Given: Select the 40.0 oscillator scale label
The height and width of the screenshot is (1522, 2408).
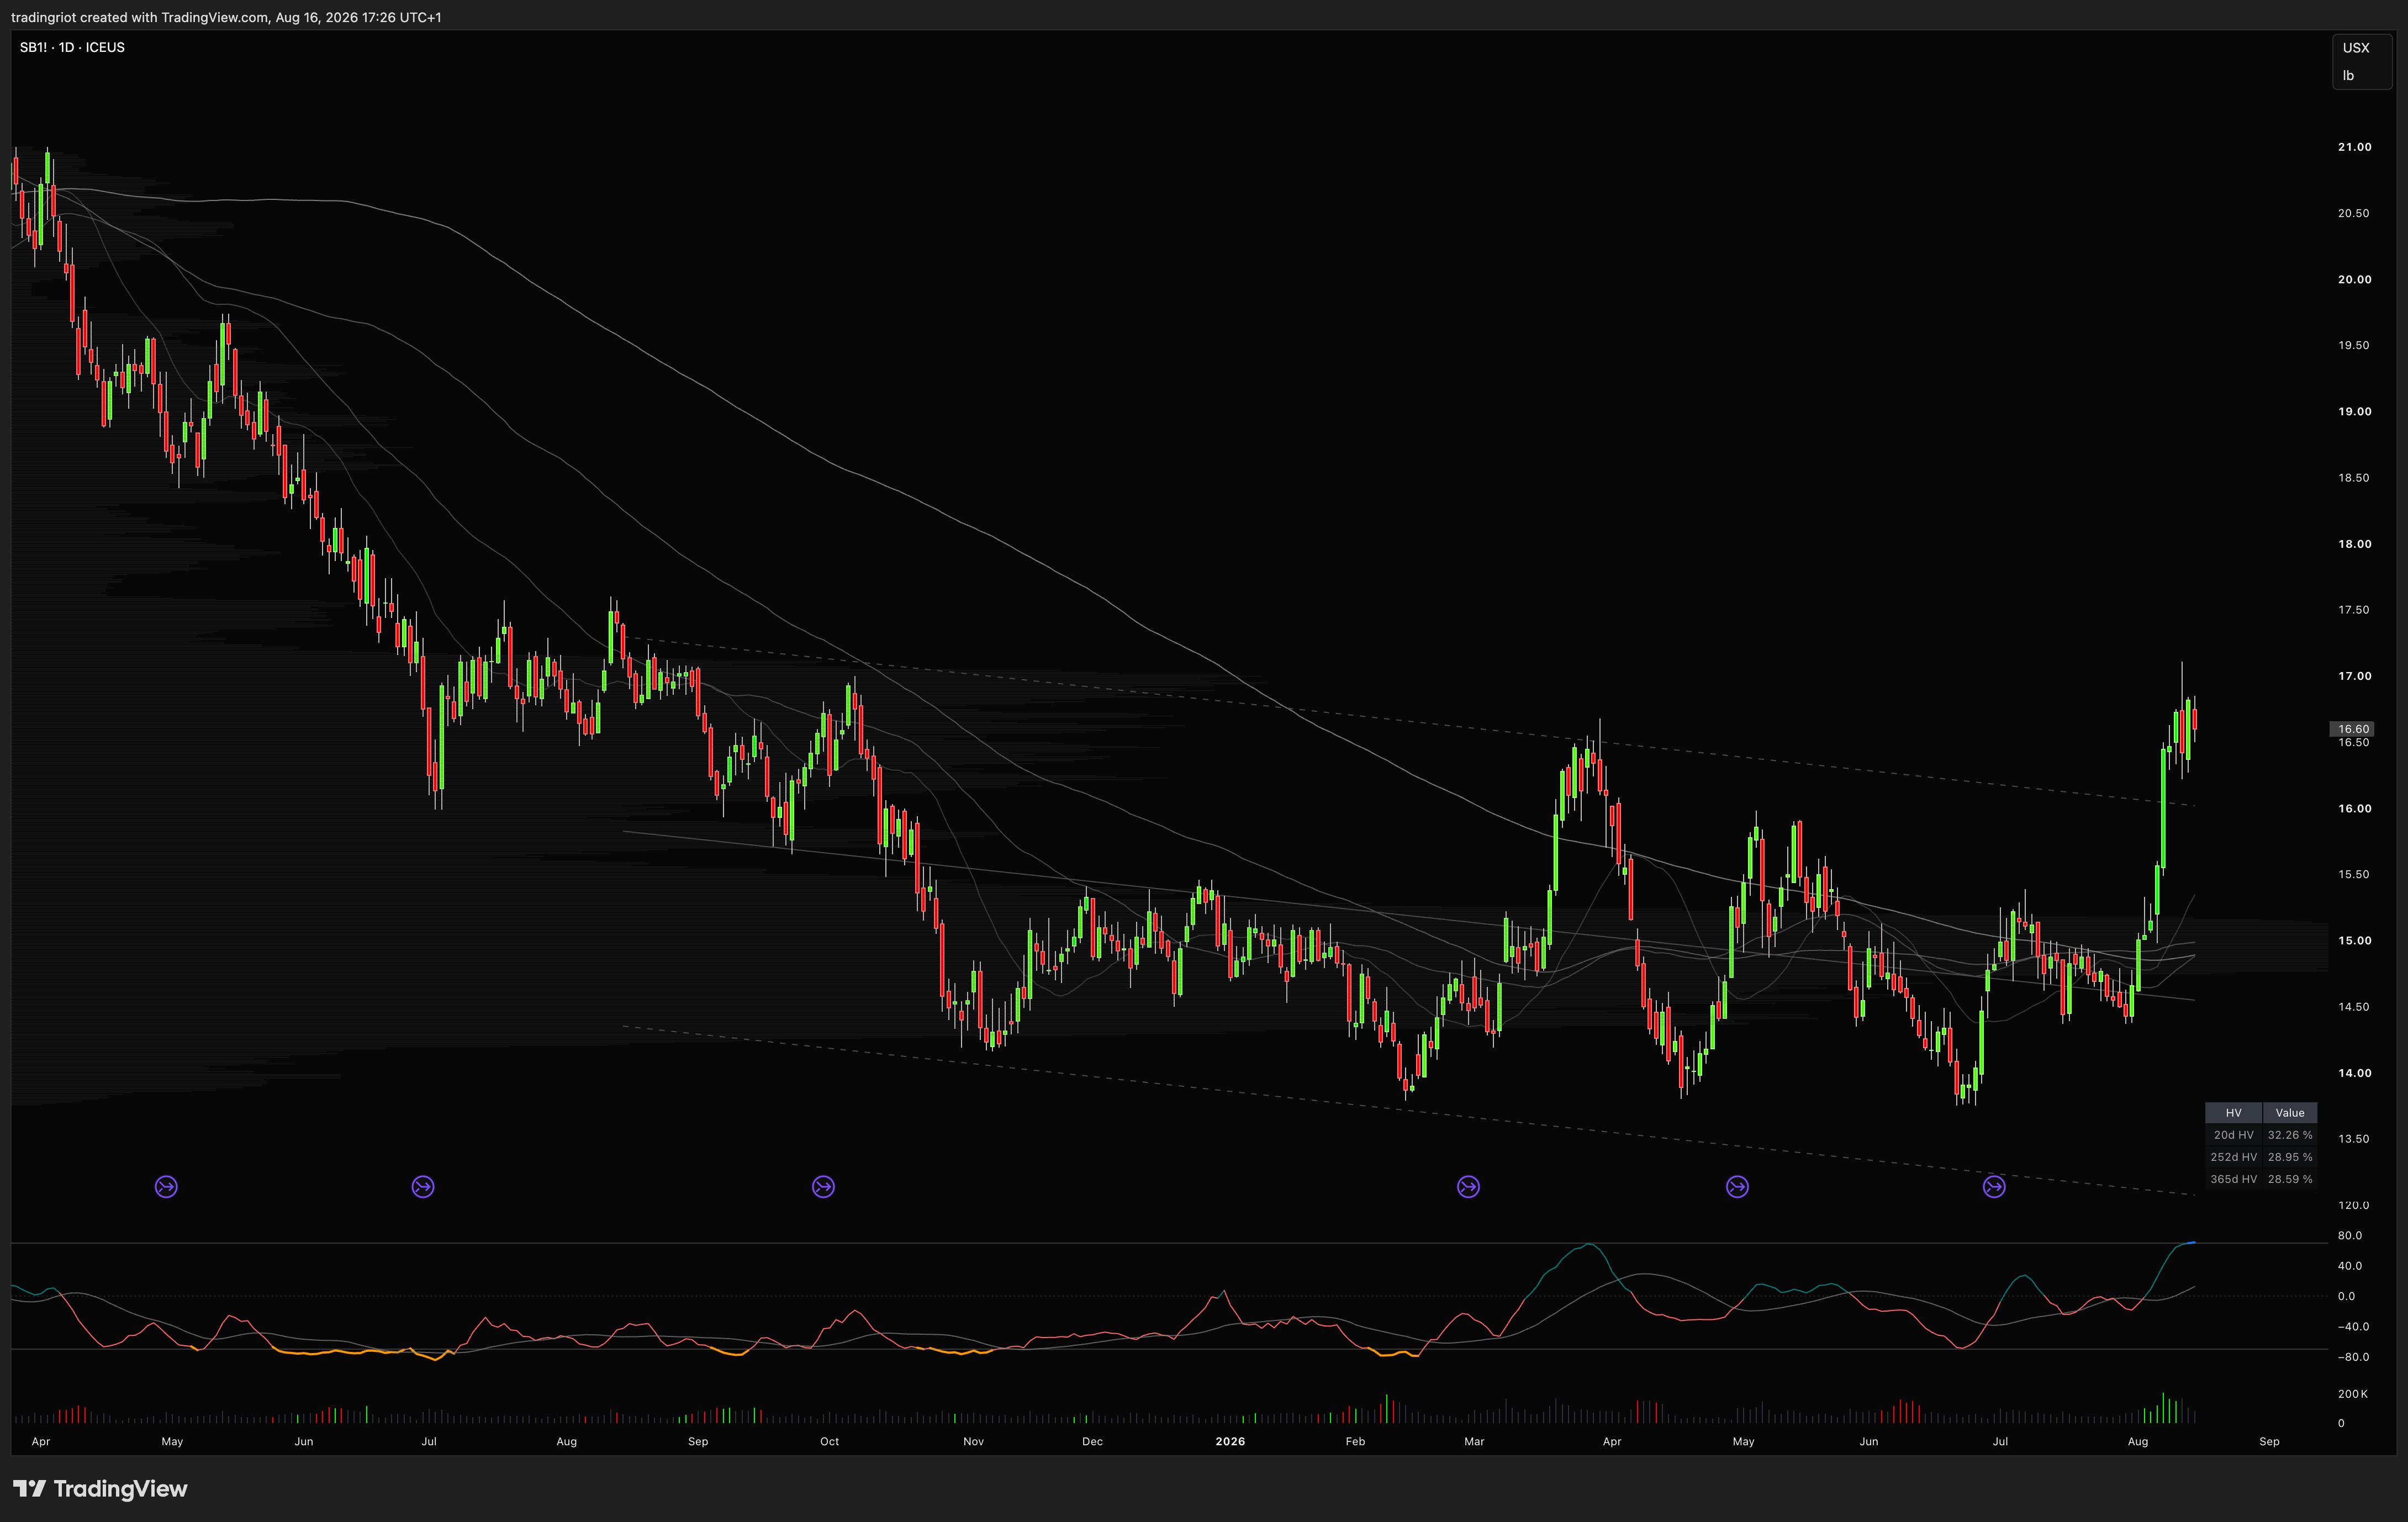Looking at the screenshot, I should pyautogui.click(x=2350, y=1266).
